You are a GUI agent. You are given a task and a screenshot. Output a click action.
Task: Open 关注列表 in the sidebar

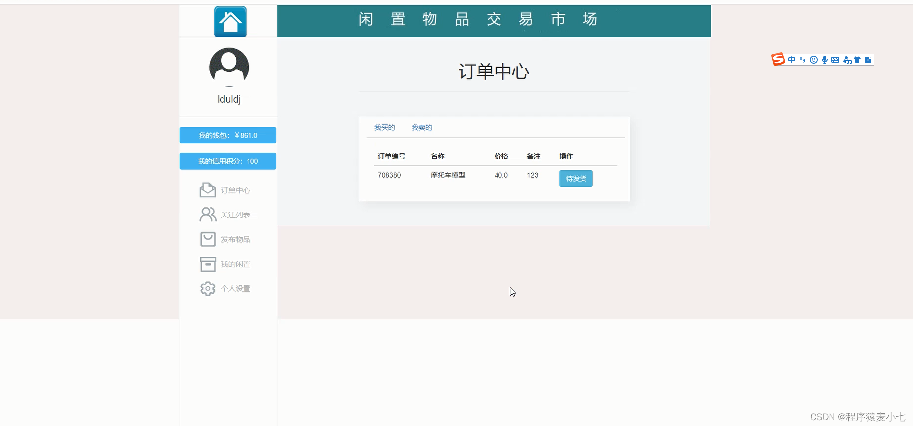pos(236,215)
